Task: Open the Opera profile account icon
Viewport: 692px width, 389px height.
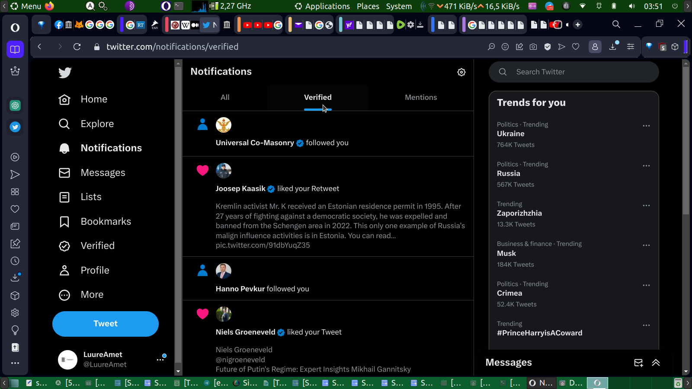Action: tap(595, 47)
